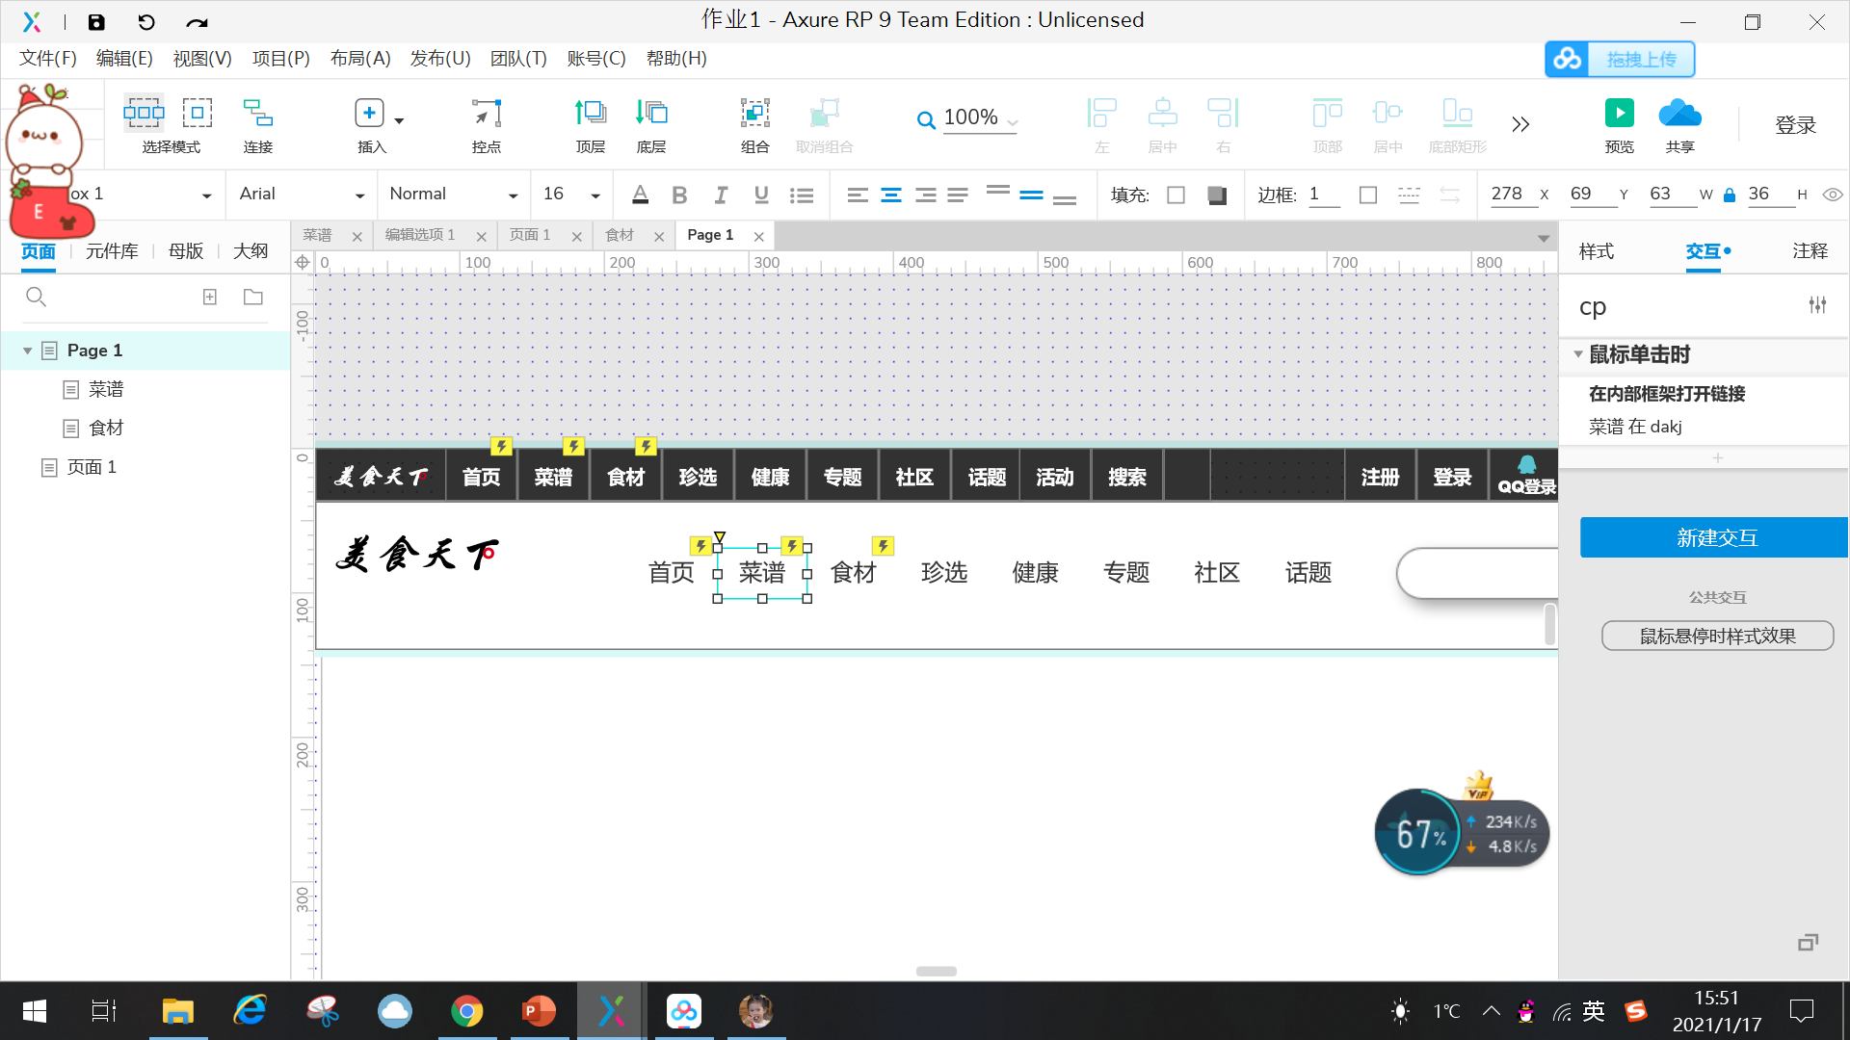Click the Add Folder icon in Pages panel

pos(253,297)
